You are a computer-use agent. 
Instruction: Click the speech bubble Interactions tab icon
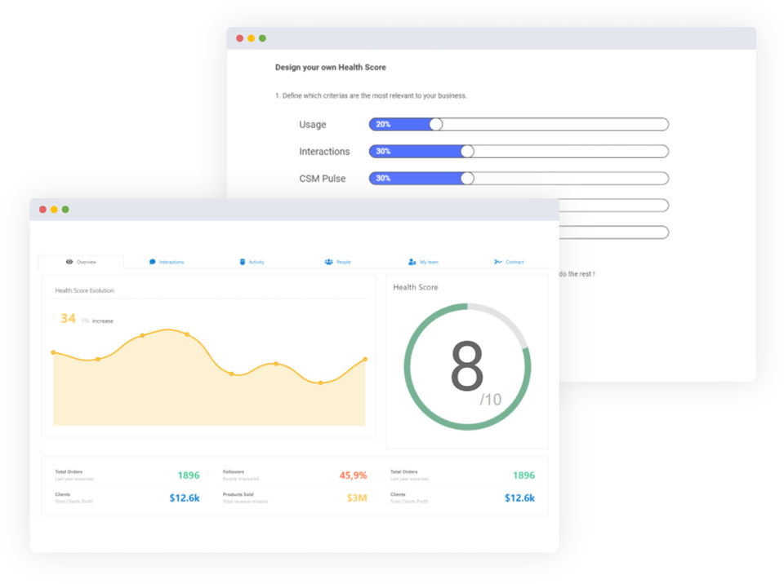pos(153,262)
